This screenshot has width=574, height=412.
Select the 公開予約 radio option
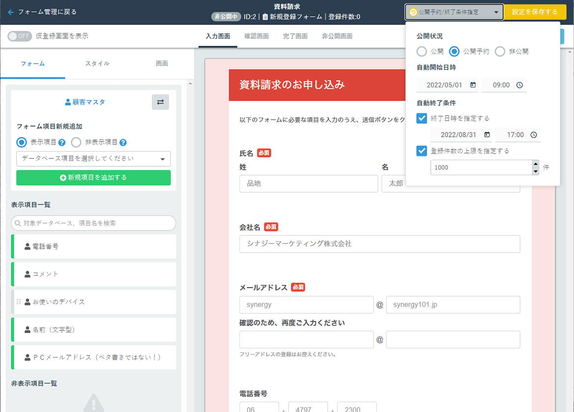coord(454,51)
